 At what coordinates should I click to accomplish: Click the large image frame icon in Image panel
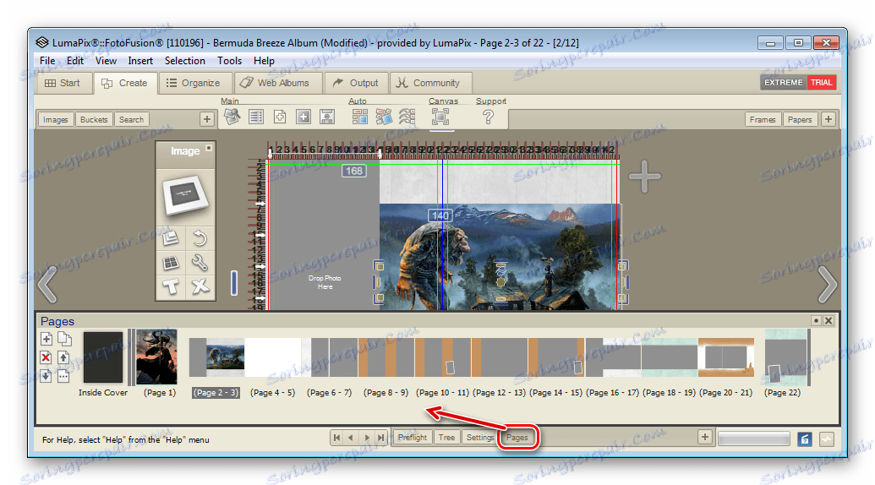pos(185,196)
